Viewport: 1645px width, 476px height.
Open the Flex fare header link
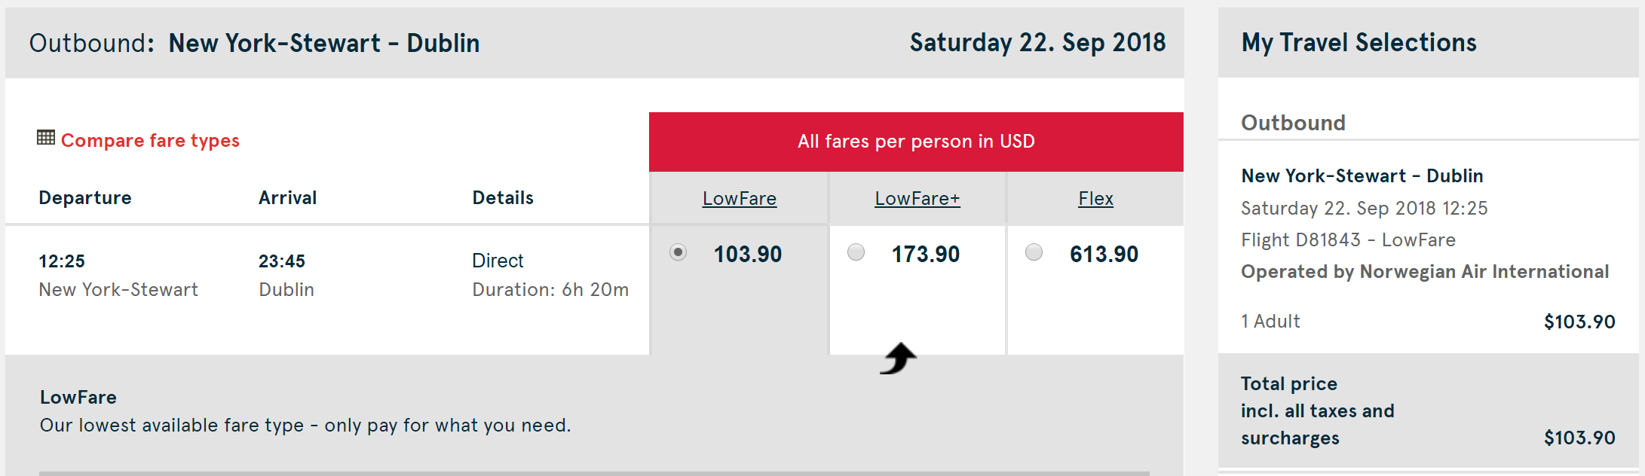tap(1095, 199)
